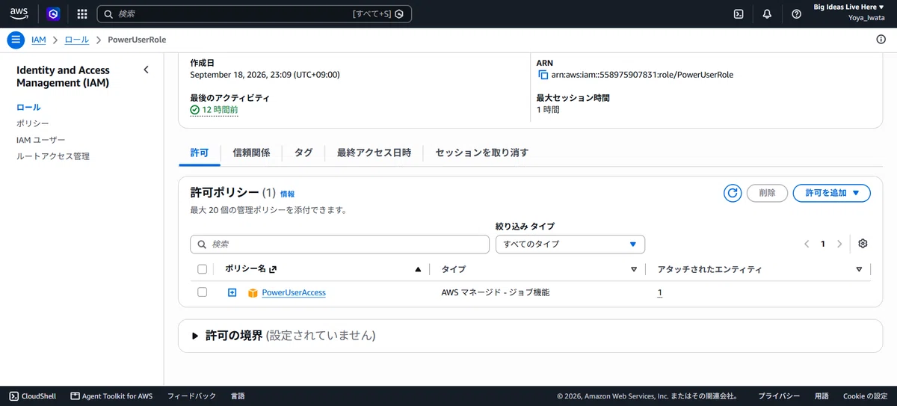Select the 許可 tab
Screen dimensions: 897x406
(200, 153)
